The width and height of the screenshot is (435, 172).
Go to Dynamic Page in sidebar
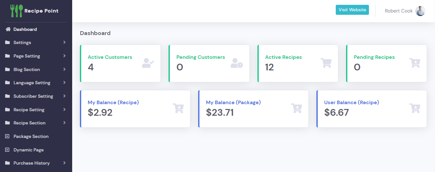pos(28,150)
